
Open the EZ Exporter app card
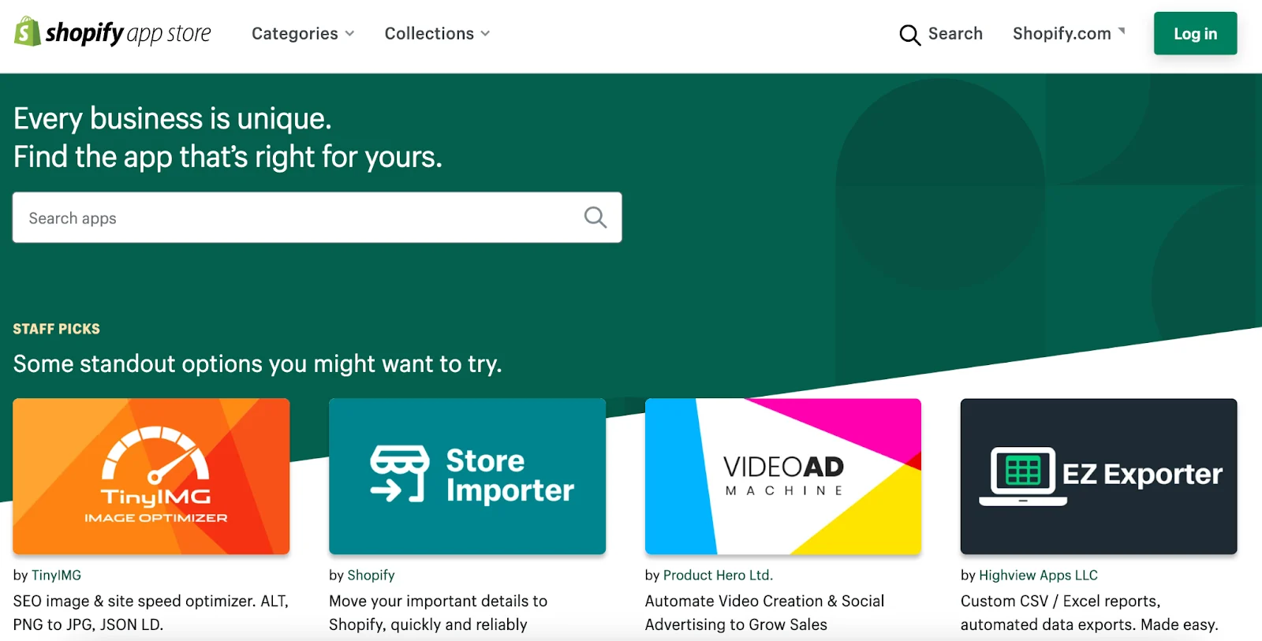click(x=1099, y=476)
